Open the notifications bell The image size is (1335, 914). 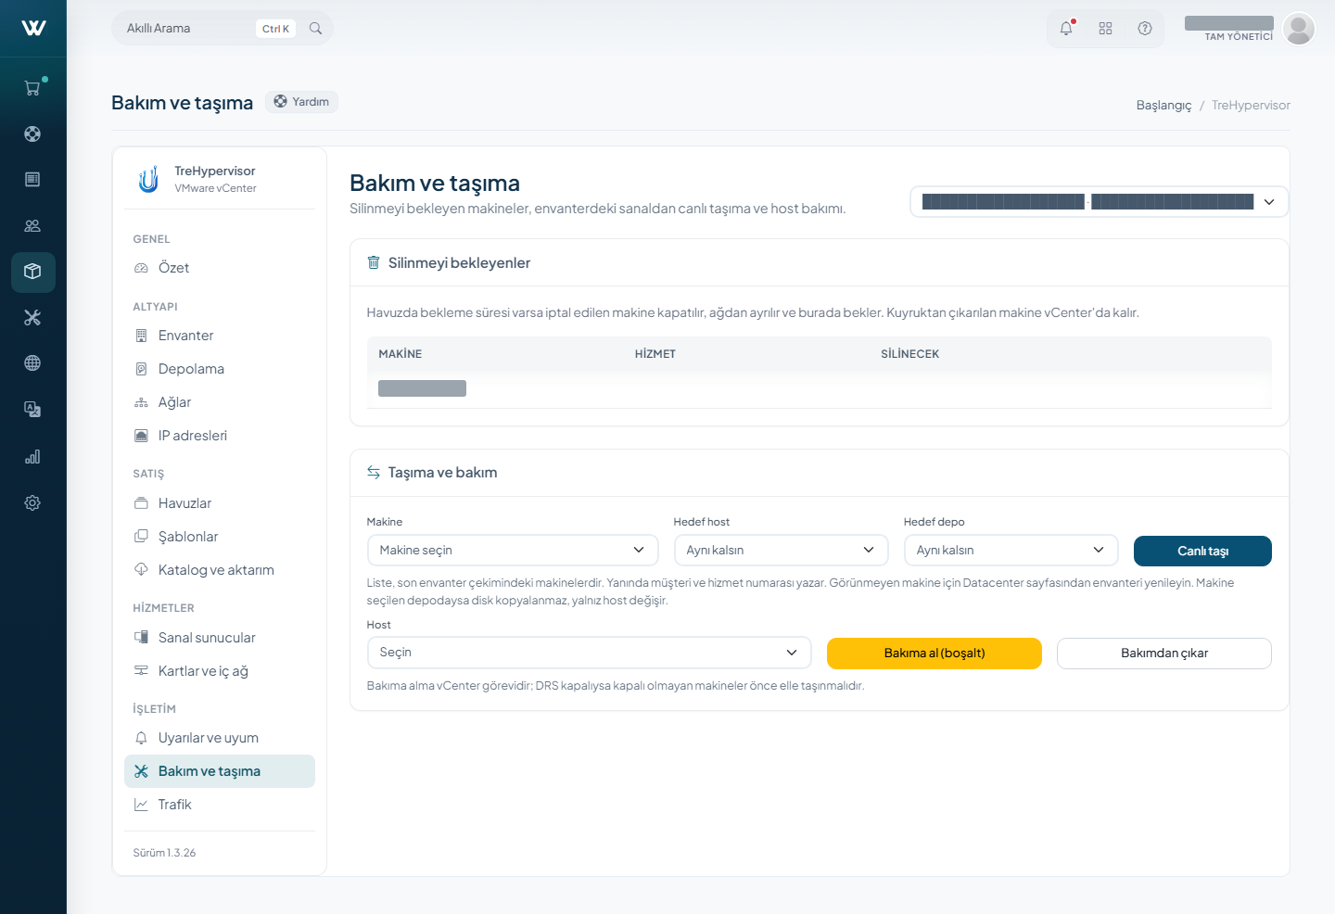1066,29
